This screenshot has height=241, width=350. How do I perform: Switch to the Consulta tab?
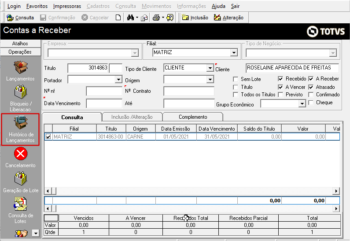[x=72, y=117]
